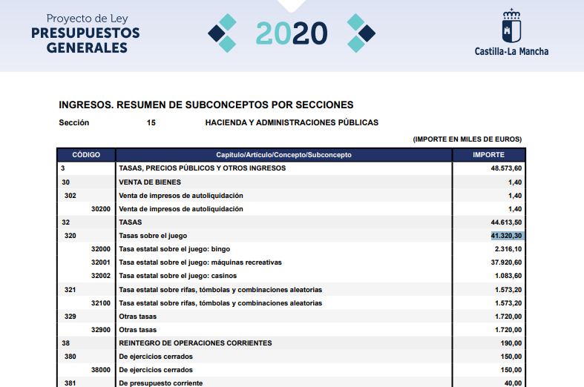Screen dimensions: 584x387
Task: Click 'Tasa estatal sobre el juego: casinos'
Action: click(x=177, y=276)
